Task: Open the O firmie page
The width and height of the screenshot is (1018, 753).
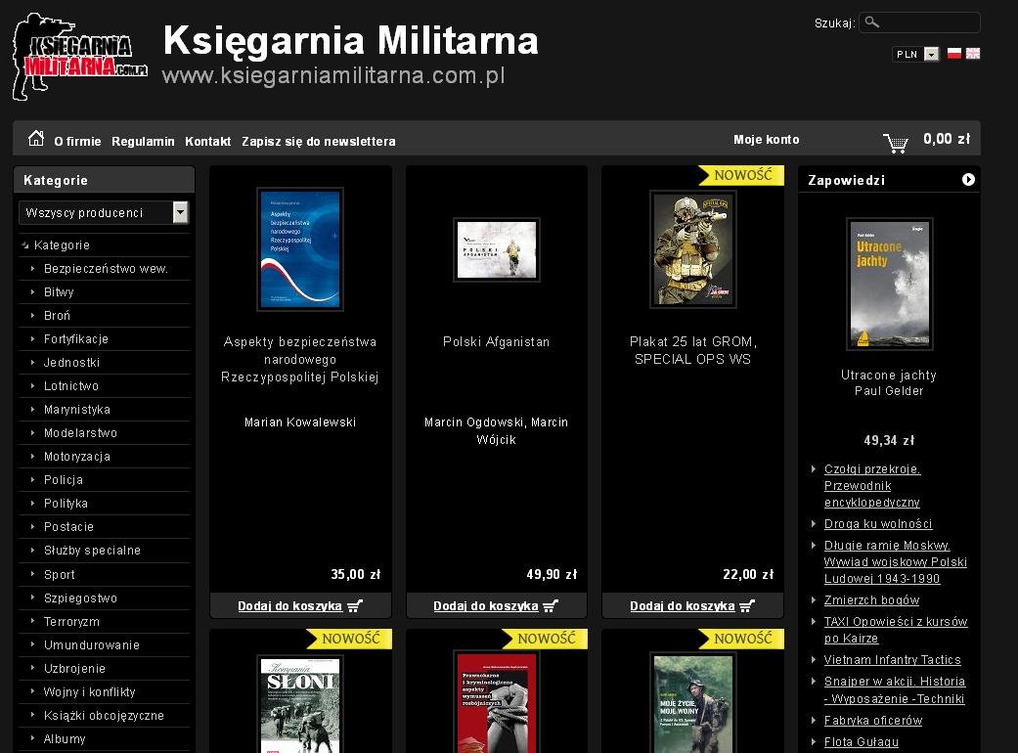Action: click(77, 141)
